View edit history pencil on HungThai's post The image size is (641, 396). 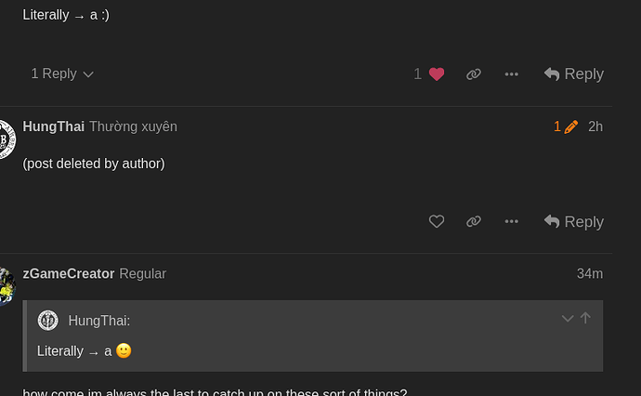(x=566, y=126)
